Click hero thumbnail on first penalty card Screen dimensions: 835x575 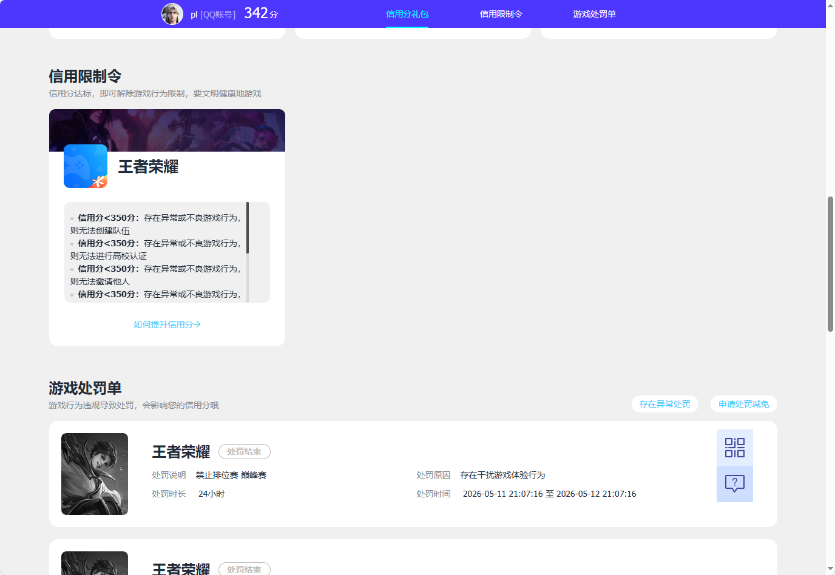coord(95,474)
